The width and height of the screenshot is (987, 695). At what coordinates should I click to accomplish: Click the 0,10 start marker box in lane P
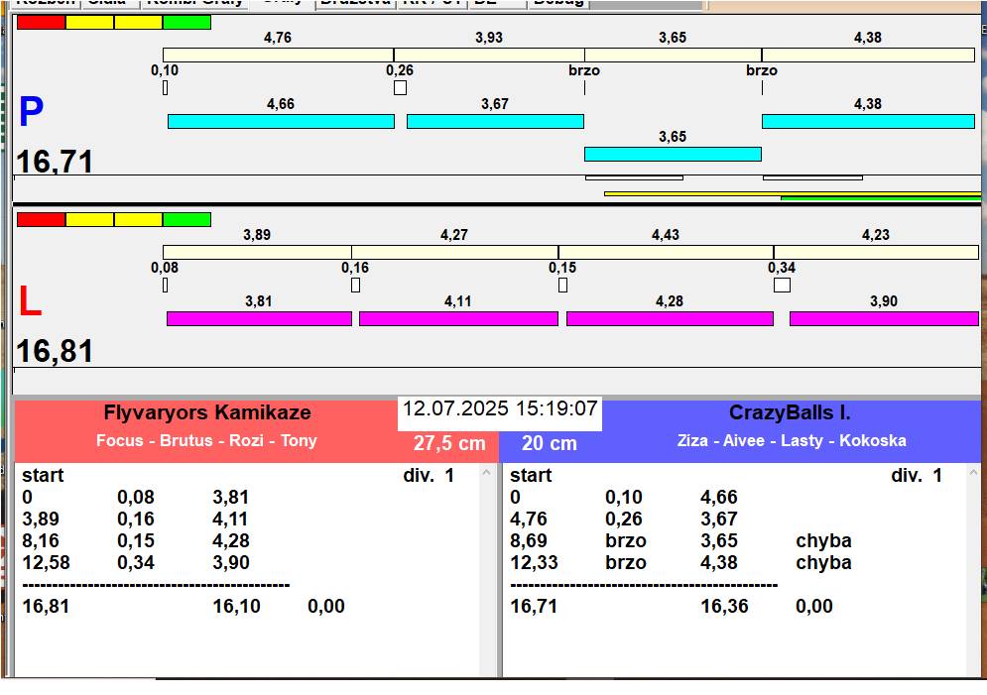tap(165, 87)
